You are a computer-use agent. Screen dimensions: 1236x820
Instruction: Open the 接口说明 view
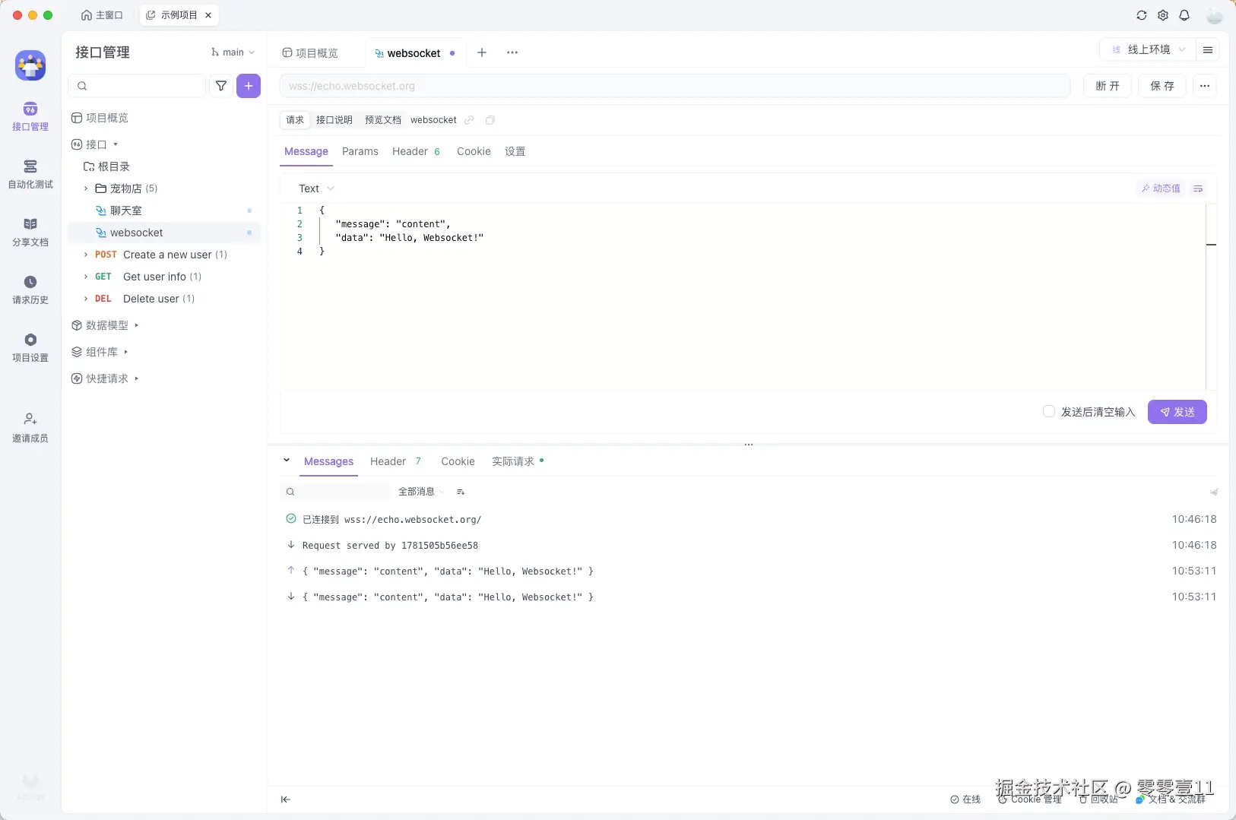[334, 120]
